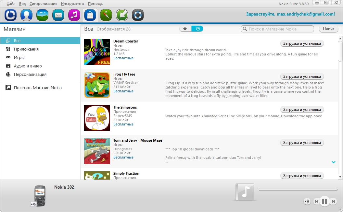Focus the Поиск в Магазине Nokia field
The width and height of the screenshot is (343, 212).
click(277, 29)
